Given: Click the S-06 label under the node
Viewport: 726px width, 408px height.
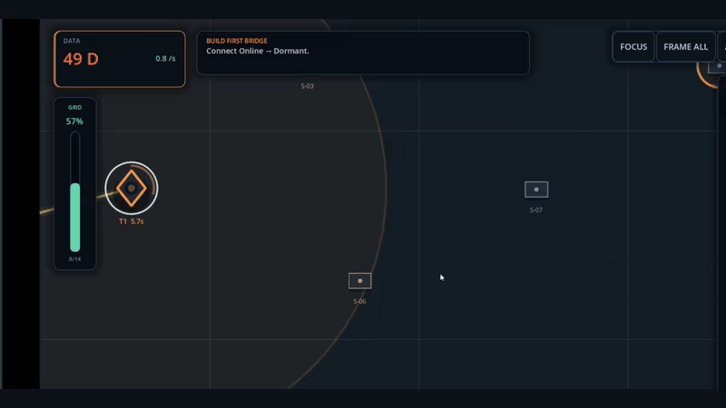Looking at the screenshot, I should point(359,301).
